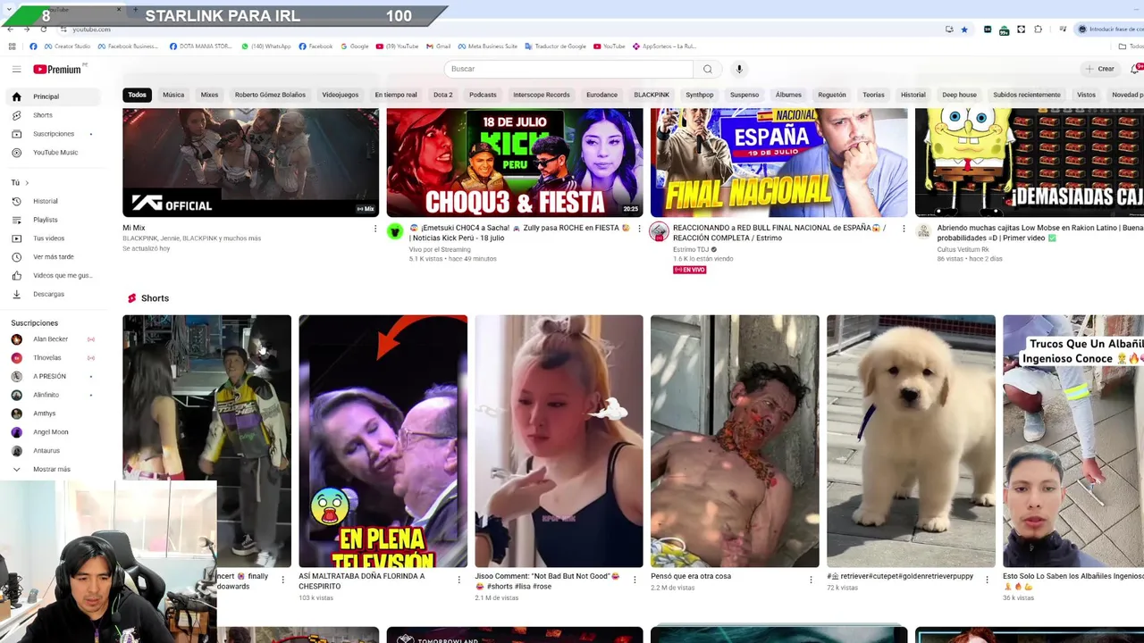Open the Jisoo Comment short thumbnail
This screenshot has height=643, width=1144.
[559, 441]
